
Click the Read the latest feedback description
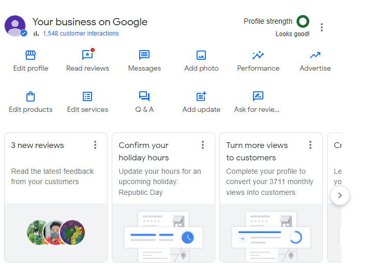tap(52, 176)
